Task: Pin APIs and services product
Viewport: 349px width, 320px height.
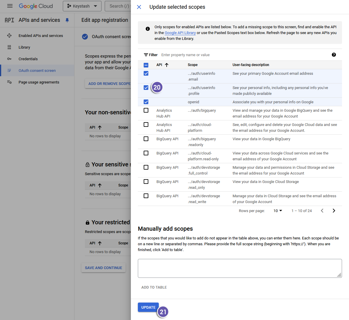Action: [67, 20]
